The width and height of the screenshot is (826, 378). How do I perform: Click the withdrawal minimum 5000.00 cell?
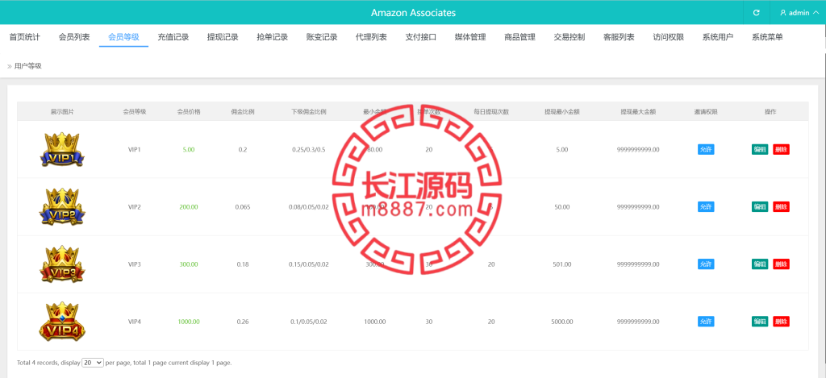561,321
